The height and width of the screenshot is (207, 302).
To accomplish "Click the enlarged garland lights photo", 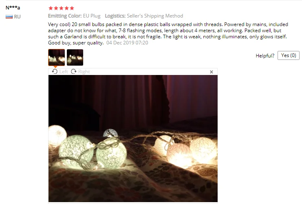I will coord(133,139).
